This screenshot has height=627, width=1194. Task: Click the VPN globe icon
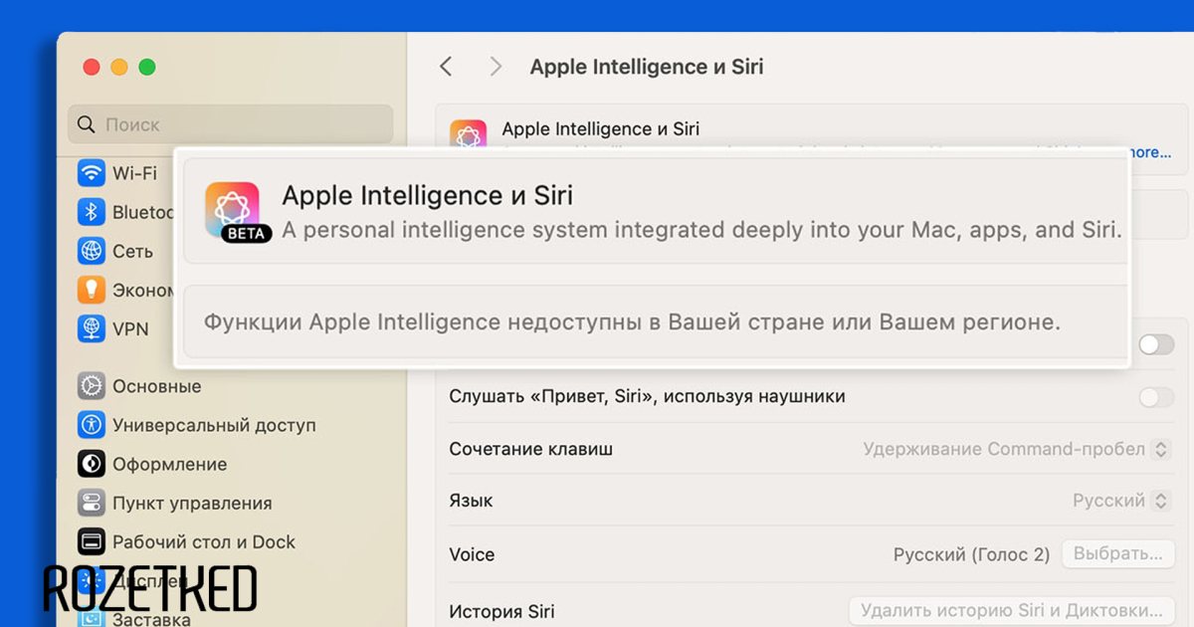pos(92,328)
